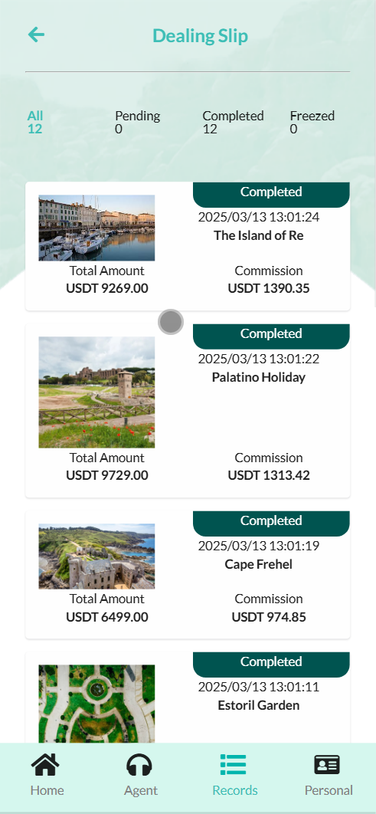Switch to the All 12 tab

click(x=35, y=122)
